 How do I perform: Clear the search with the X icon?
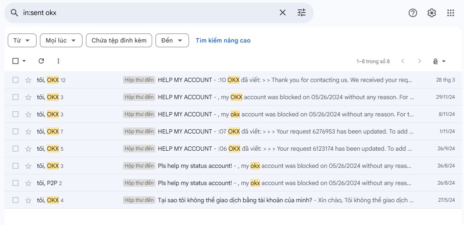pyautogui.click(x=283, y=12)
